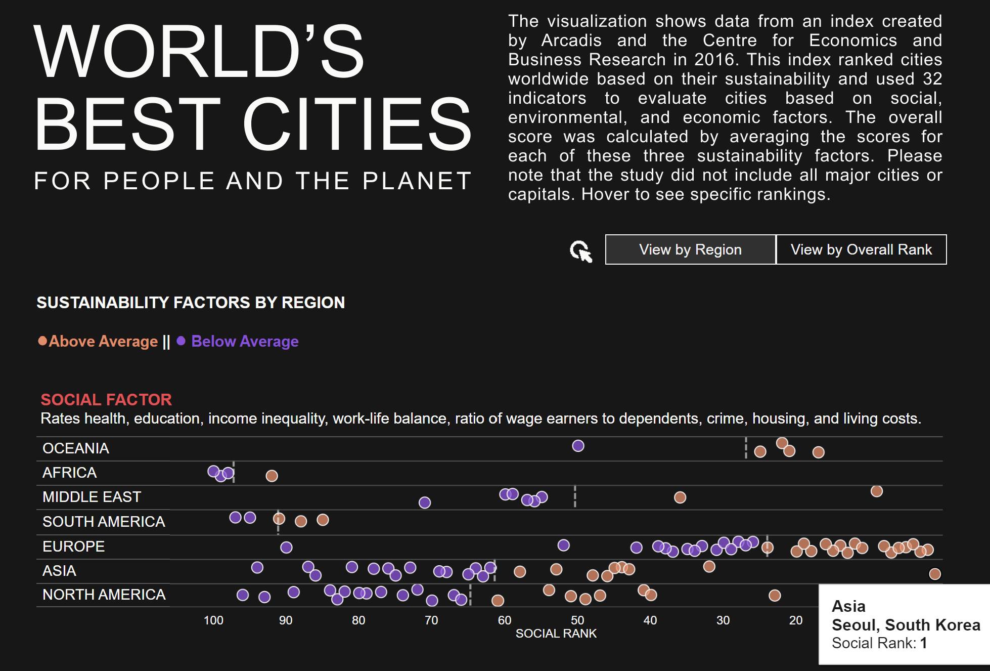Click the Above Average orange legend dot

[x=42, y=341]
